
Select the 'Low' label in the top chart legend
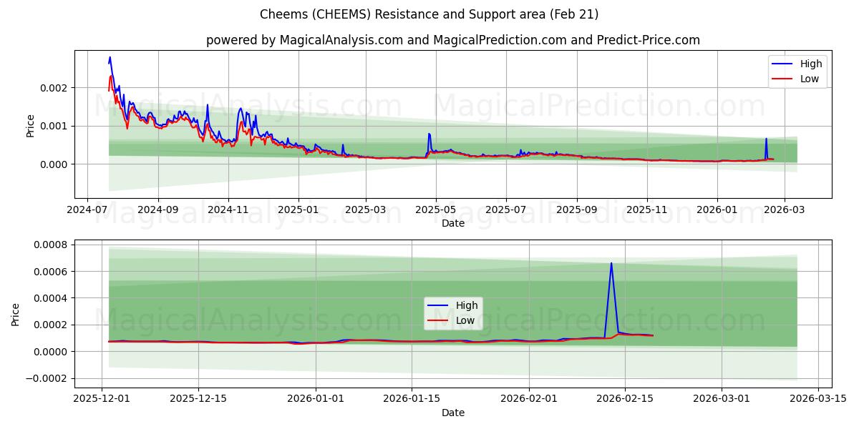(810, 79)
